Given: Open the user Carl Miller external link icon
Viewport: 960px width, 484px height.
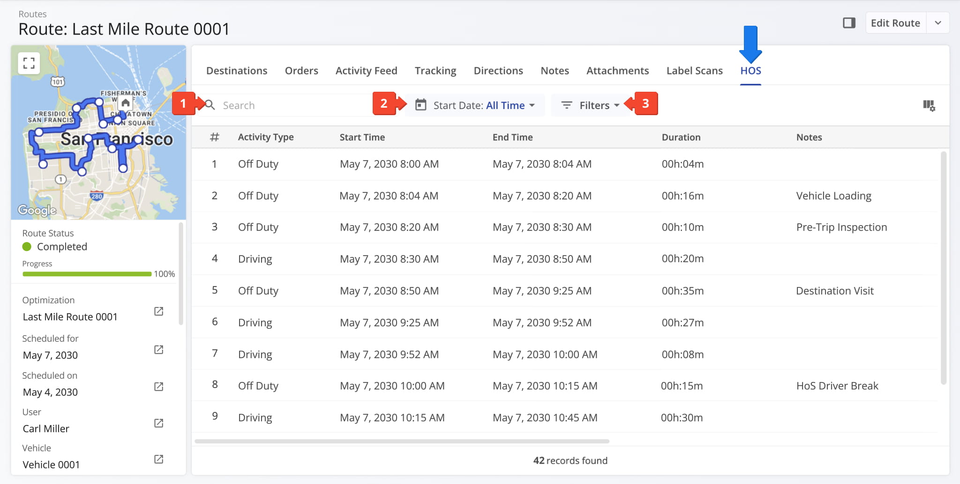Looking at the screenshot, I should (x=158, y=423).
